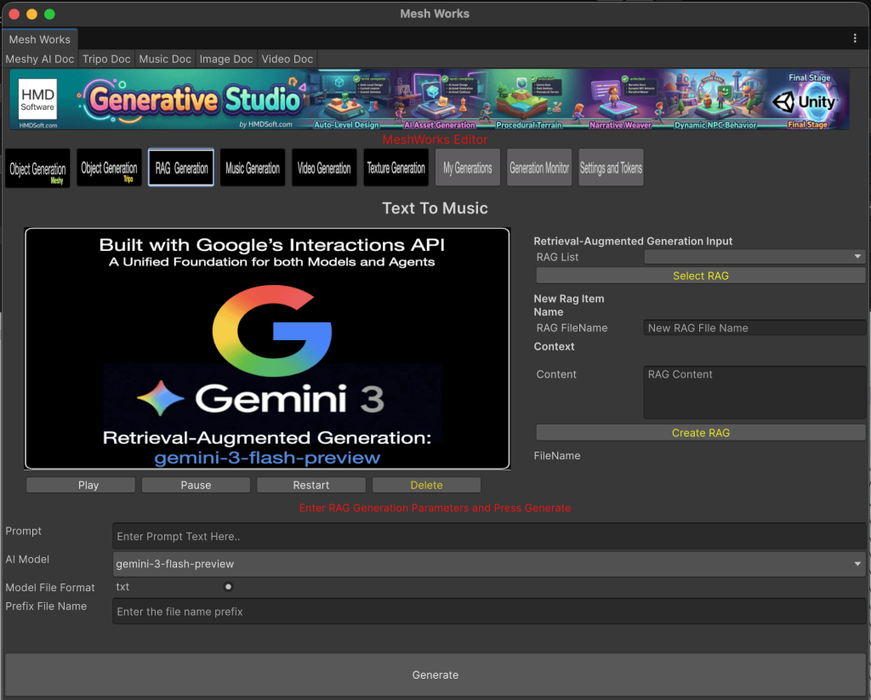
Task: Open the Tripo Doc tab
Action: [106, 59]
